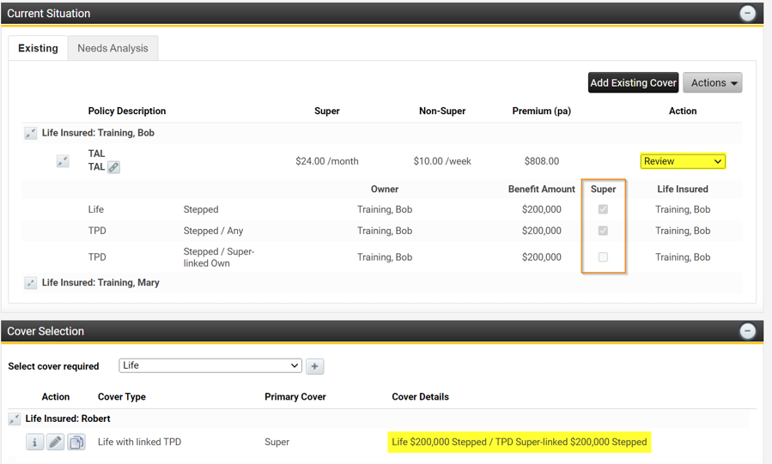The height and width of the screenshot is (464, 772).
Task: Open the Actions dropdown menu
Action: tap(712, 83)
